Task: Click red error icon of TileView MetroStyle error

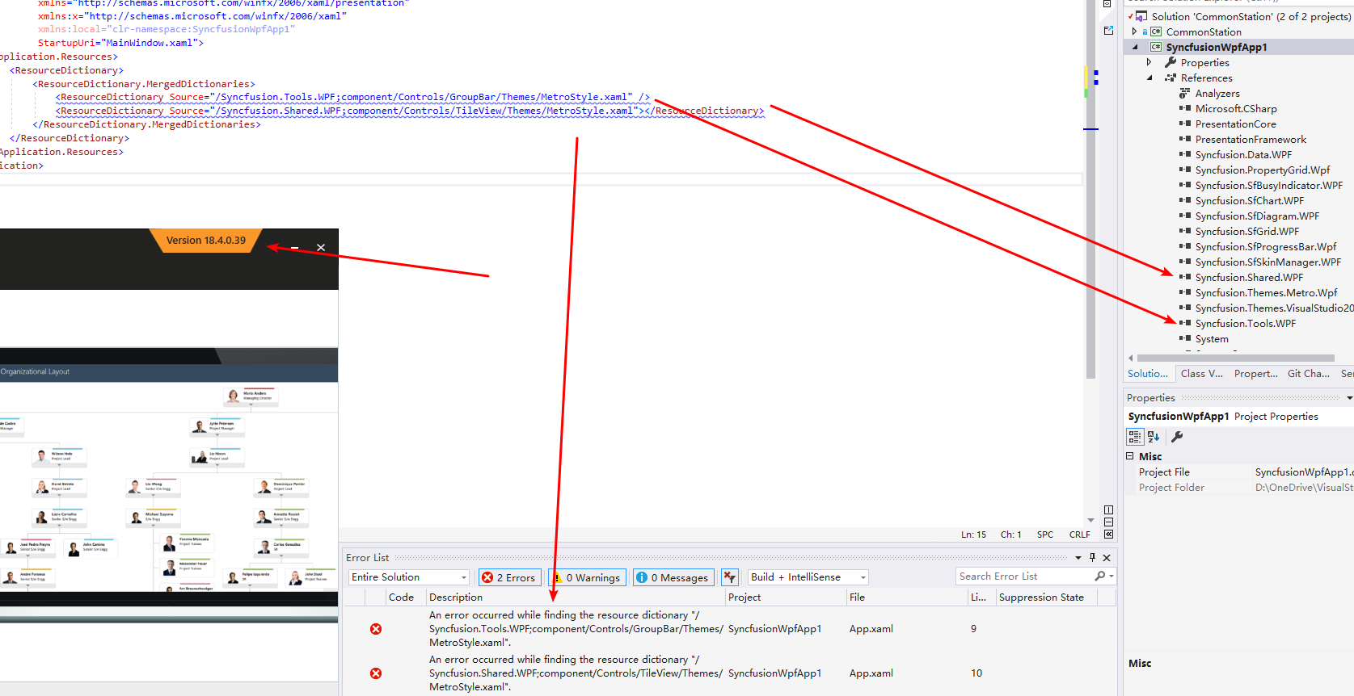Action: click(x=376, y=673)
